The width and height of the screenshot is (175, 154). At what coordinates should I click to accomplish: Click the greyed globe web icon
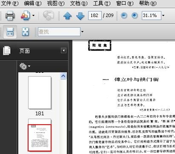[x=49, y=15]
